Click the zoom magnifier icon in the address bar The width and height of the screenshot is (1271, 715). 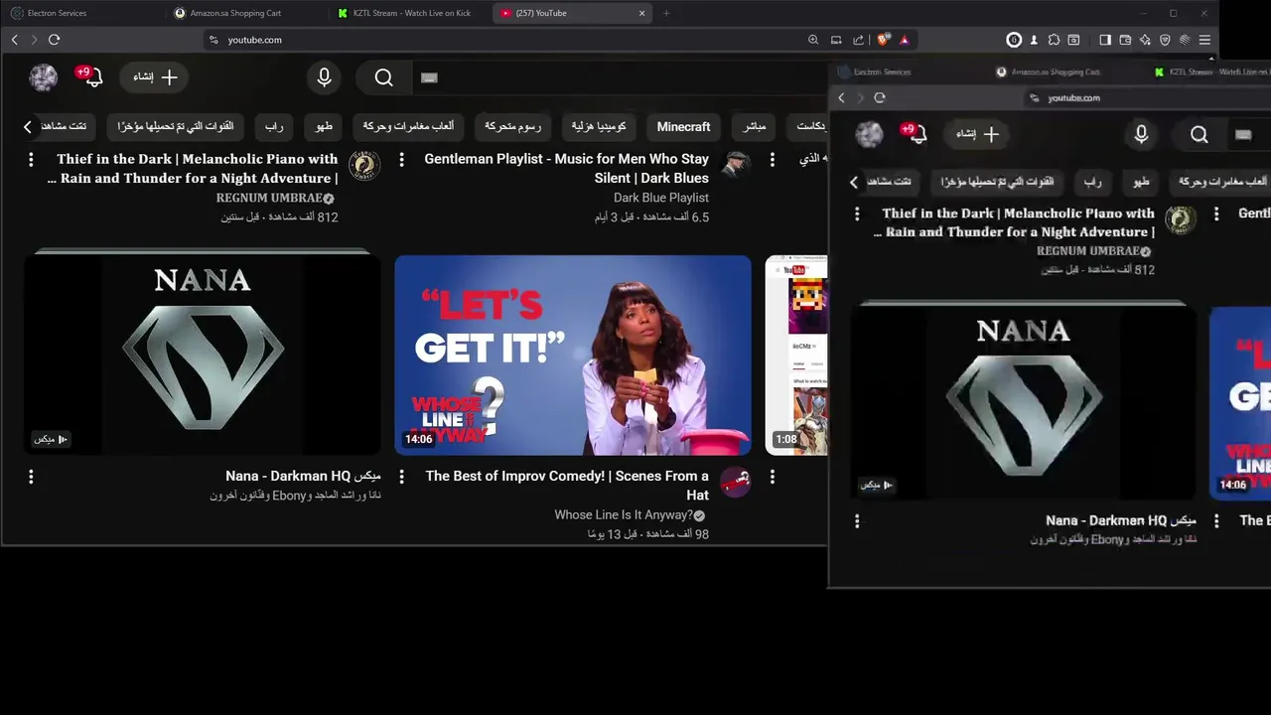point(813,40)
